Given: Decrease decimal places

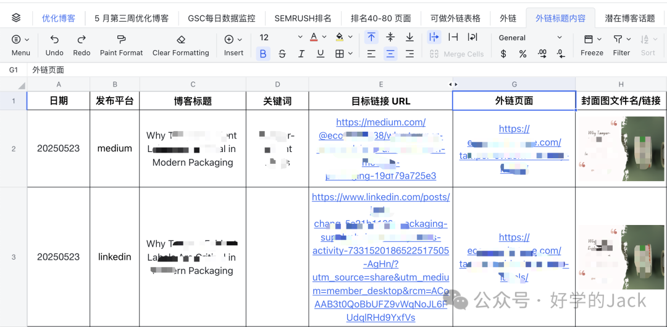Looking at the screenshot, I should tap(561, 54).
